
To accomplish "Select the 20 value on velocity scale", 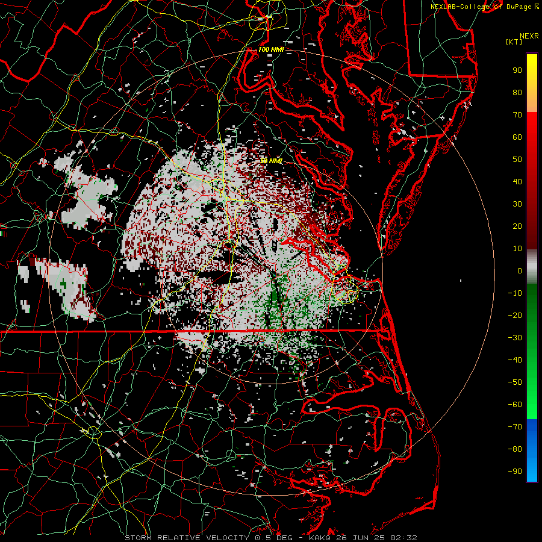I will [x=517, y=226].
